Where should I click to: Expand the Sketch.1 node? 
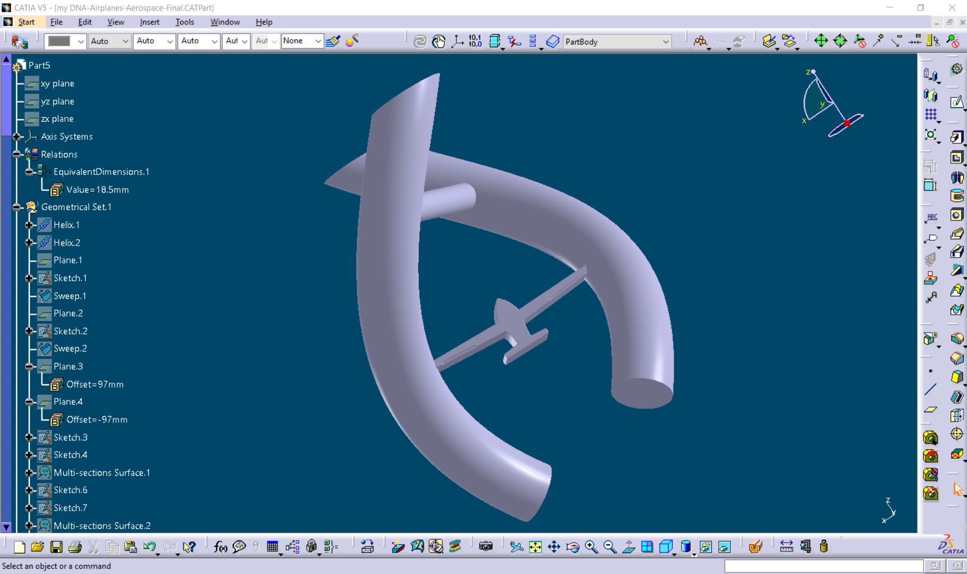click(30, 278)
